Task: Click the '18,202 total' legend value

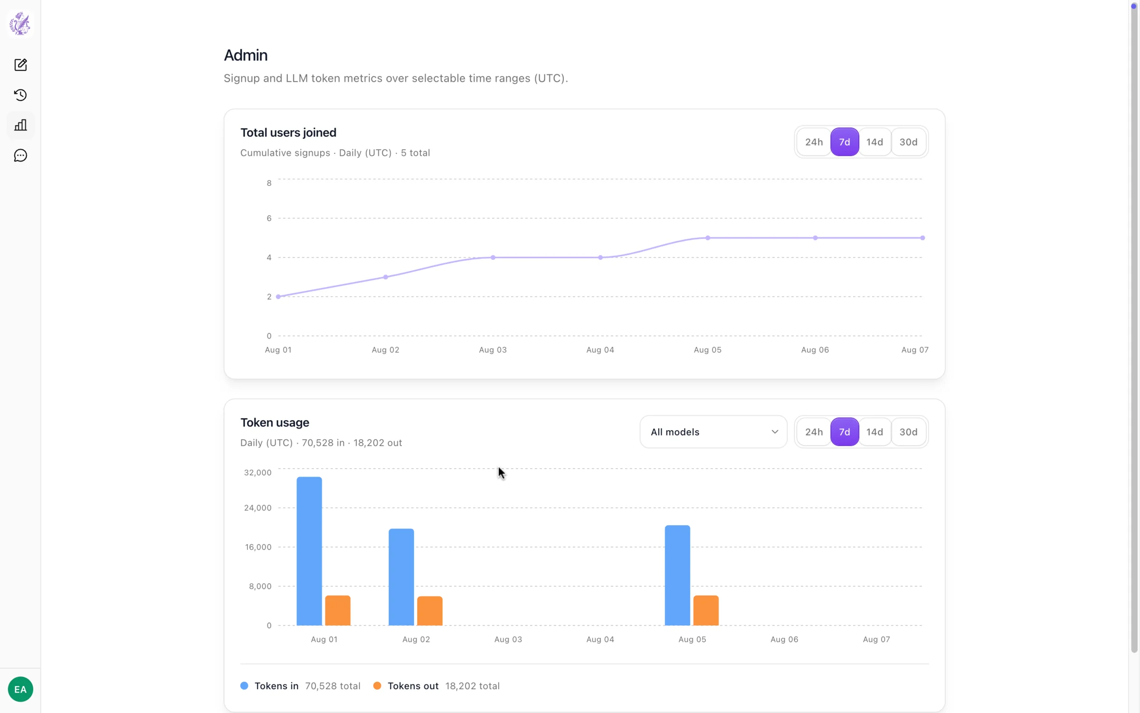Action: (x=472, y=685)
